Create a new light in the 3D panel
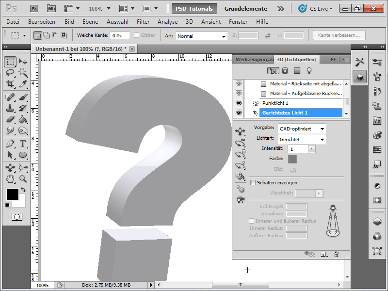 coord(323,254)
